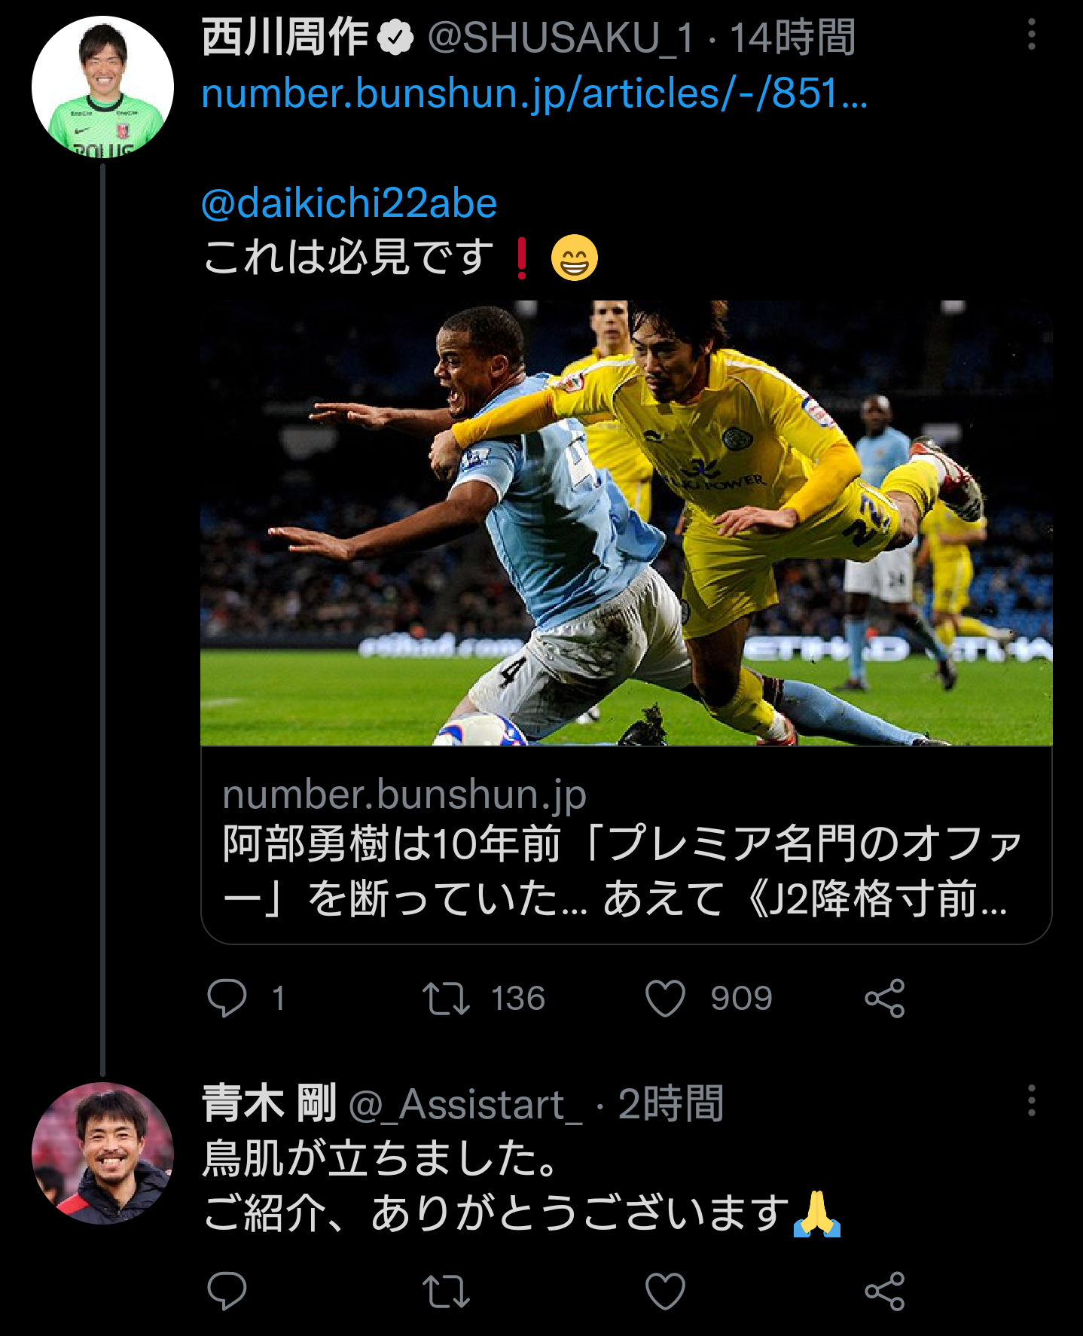Reply to the 西川周作 tweet
Screen dimensions: 1083x1336
pos(227,998)
